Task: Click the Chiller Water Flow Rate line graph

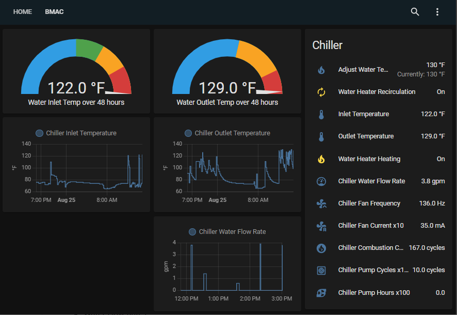Action: (232, 266)
